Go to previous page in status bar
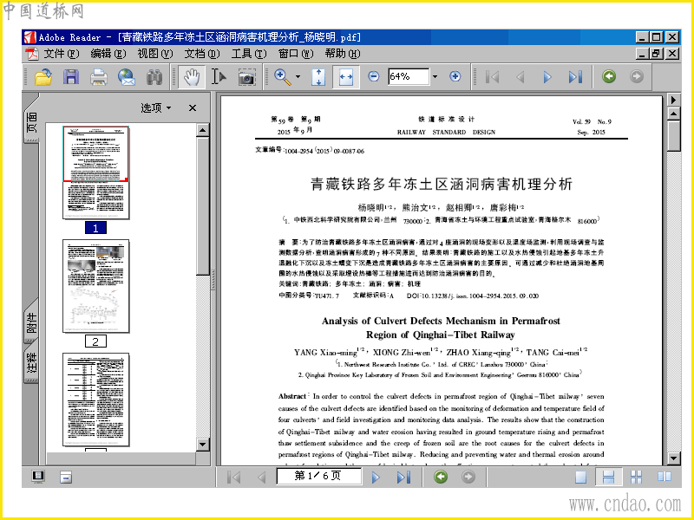 262,478
